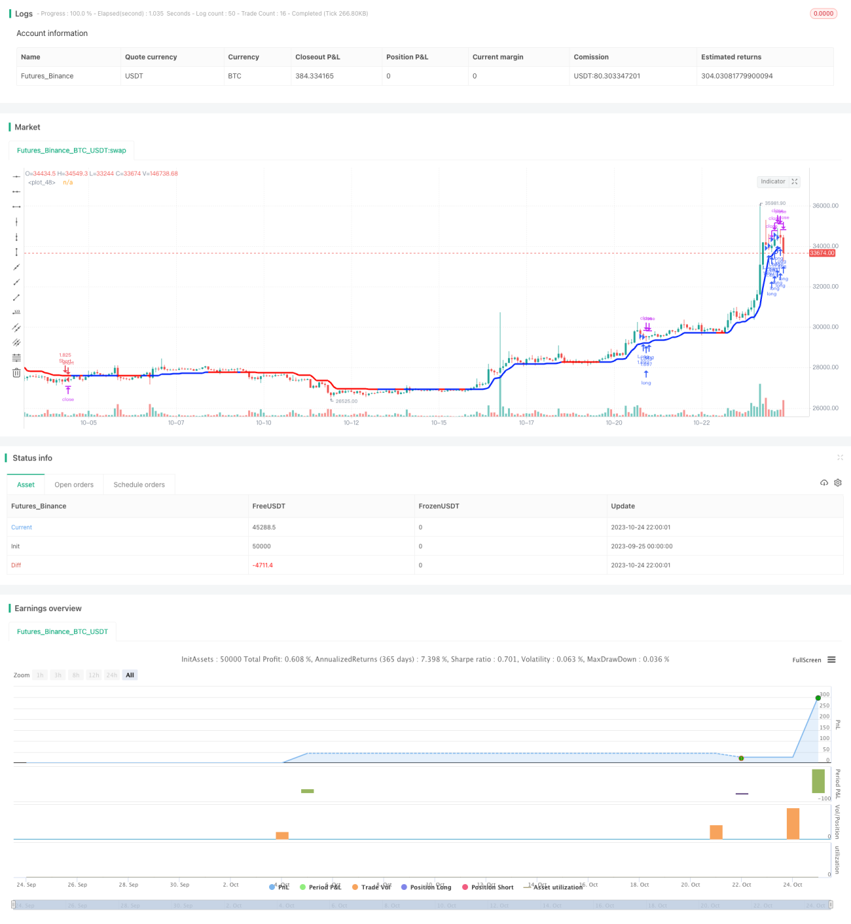This screenshot has width=851, height=924.
Task: Select the diagonal ray line drawing tool
Action: click(x=16, y=282)
